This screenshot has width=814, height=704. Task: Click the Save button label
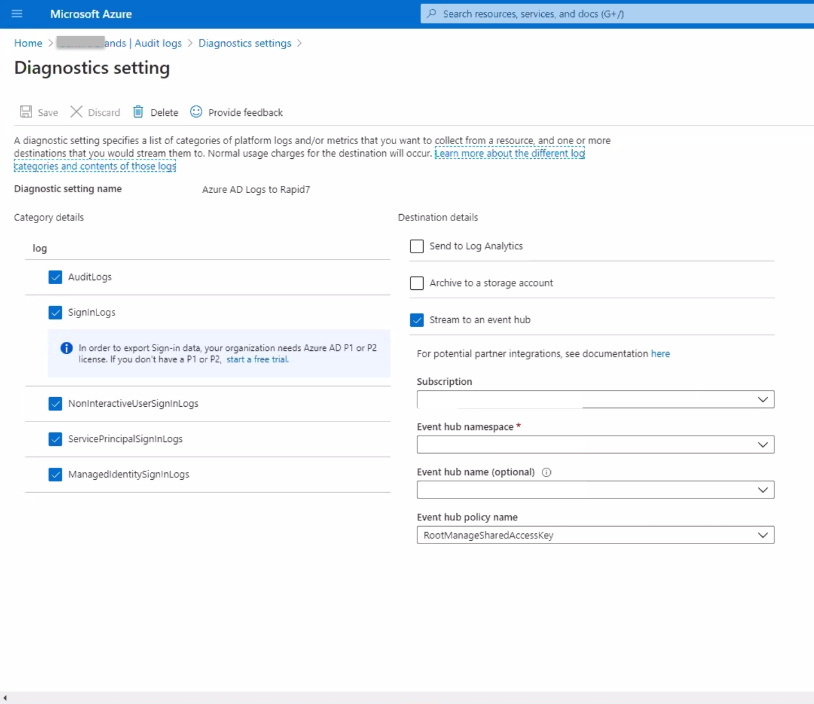click(48, 112)
